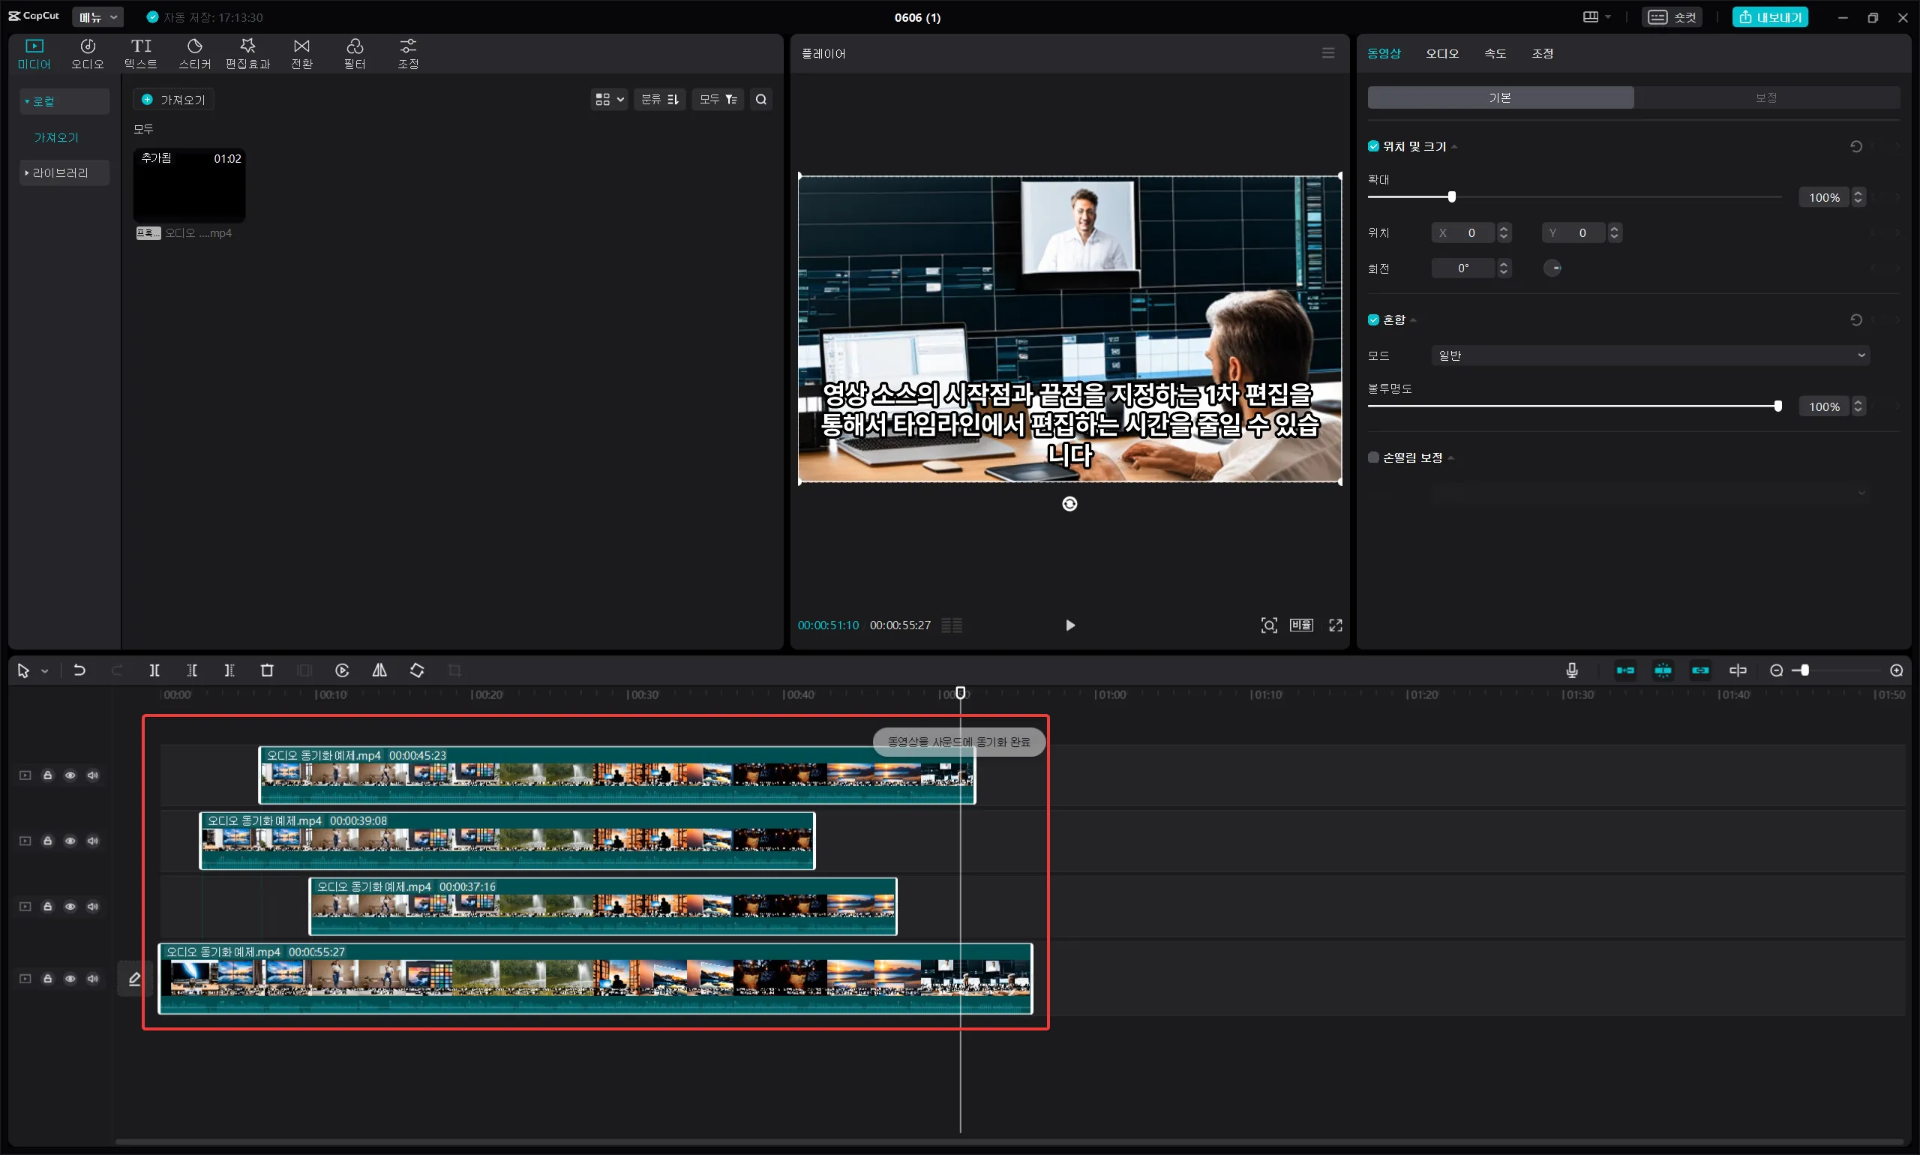Click the undo arrow icon
The height and width of the screenshot is (1155, 1920).
(79, 670)
